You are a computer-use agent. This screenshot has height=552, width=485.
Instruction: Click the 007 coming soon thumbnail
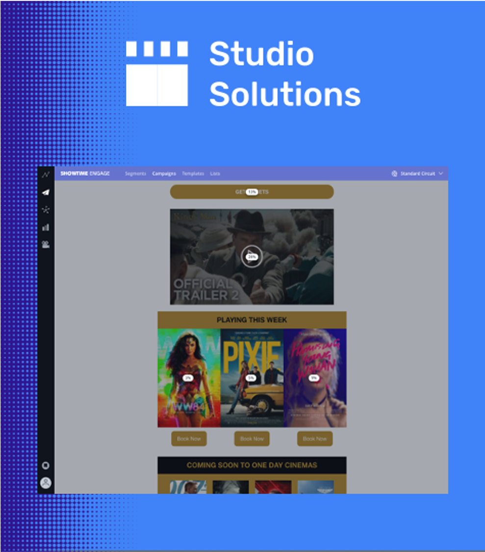188,487
